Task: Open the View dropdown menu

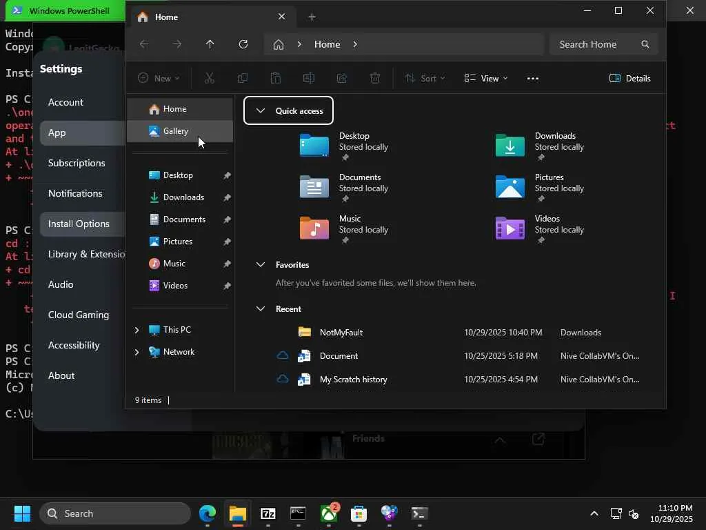Action: click(x=486, y=79)
